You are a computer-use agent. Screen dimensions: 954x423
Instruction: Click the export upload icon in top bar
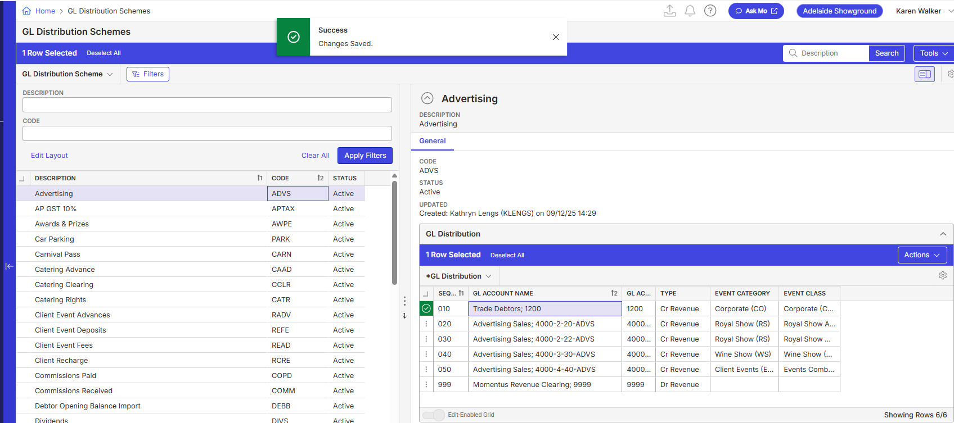(669, 11)
